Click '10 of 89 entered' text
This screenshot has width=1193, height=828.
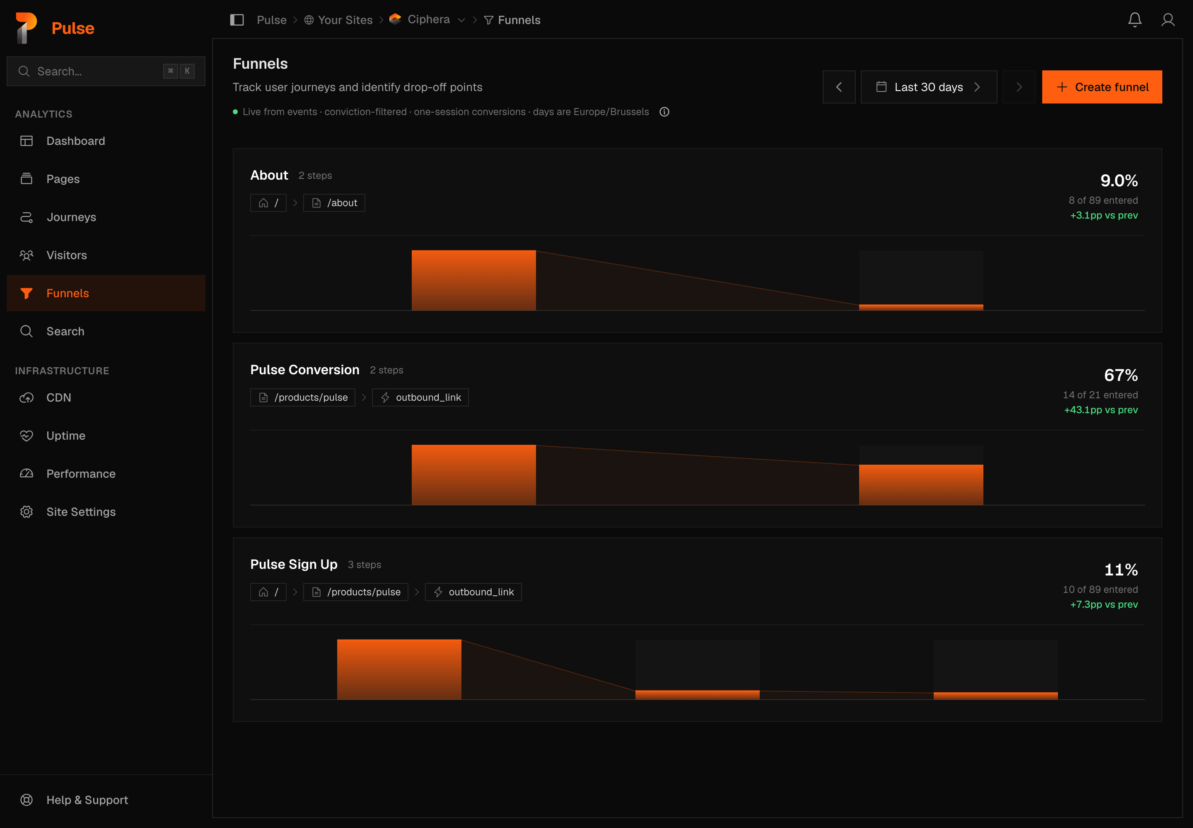coord(1100,590)
